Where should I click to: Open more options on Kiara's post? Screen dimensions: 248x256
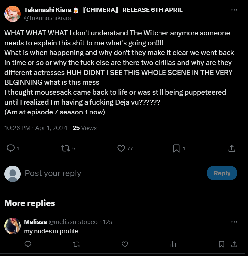tap(234, 10)
